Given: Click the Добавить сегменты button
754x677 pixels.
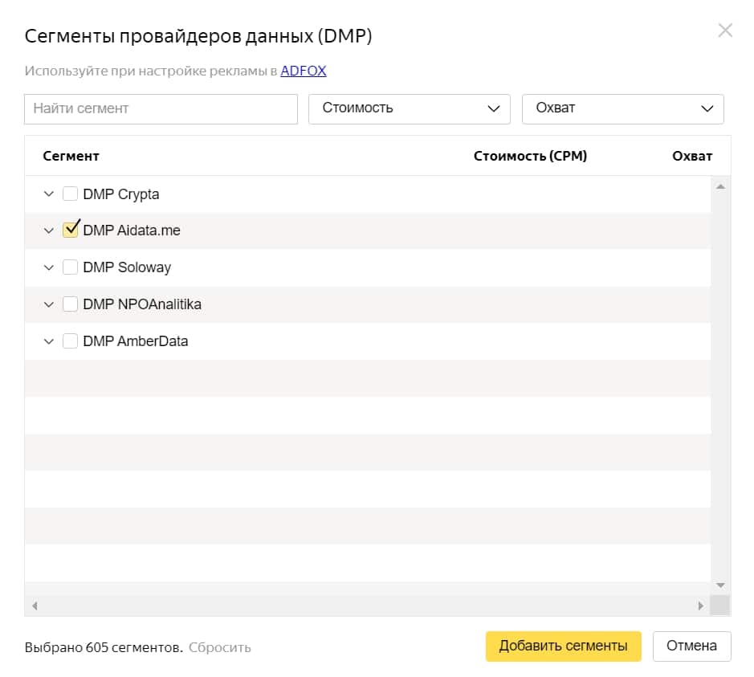Looking at the screenshot, I should click(x=563, y=646).
